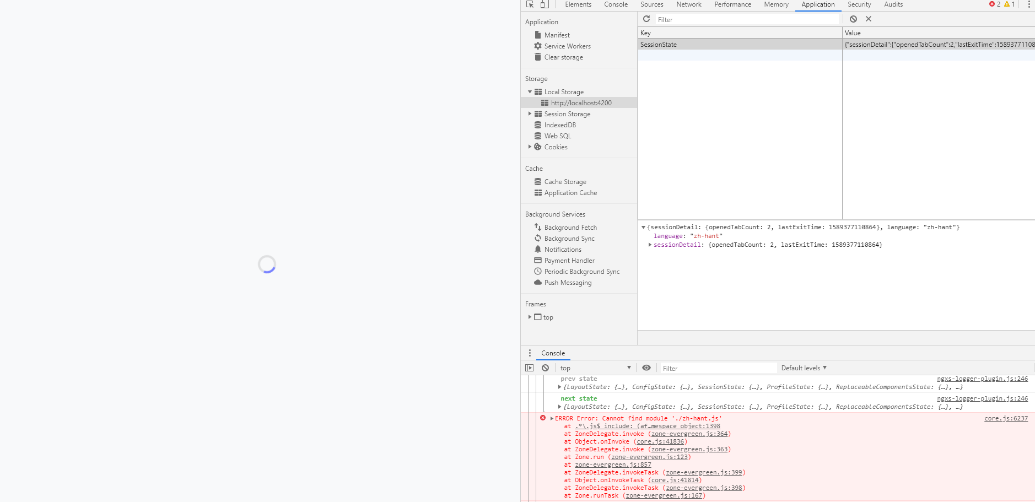Expand the top frame under Frames

point(530,317)
